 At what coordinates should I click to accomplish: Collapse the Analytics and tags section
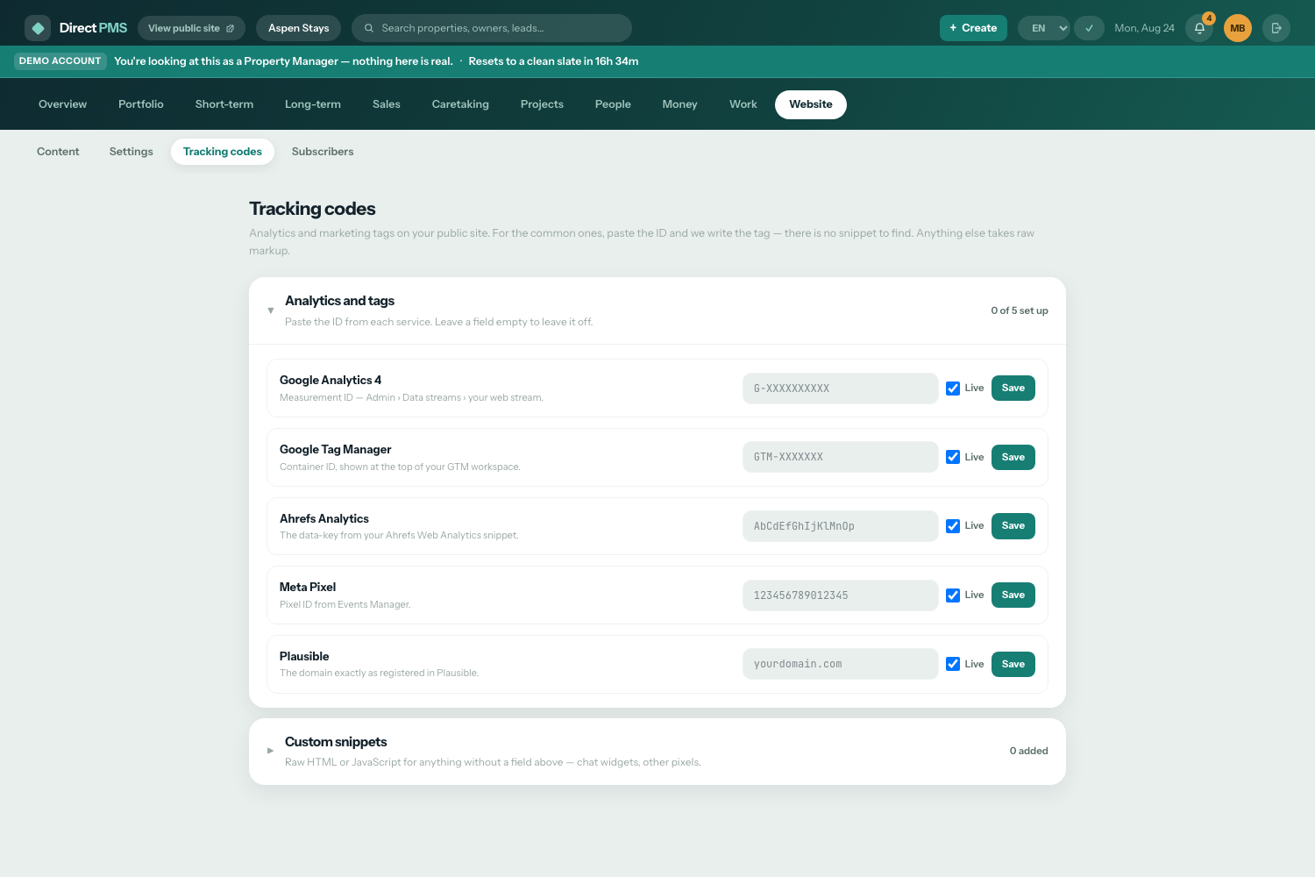coord(271,310)
